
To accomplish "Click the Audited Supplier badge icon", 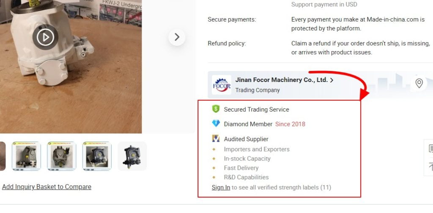I will pyautogui.click(x=216, y=139).
